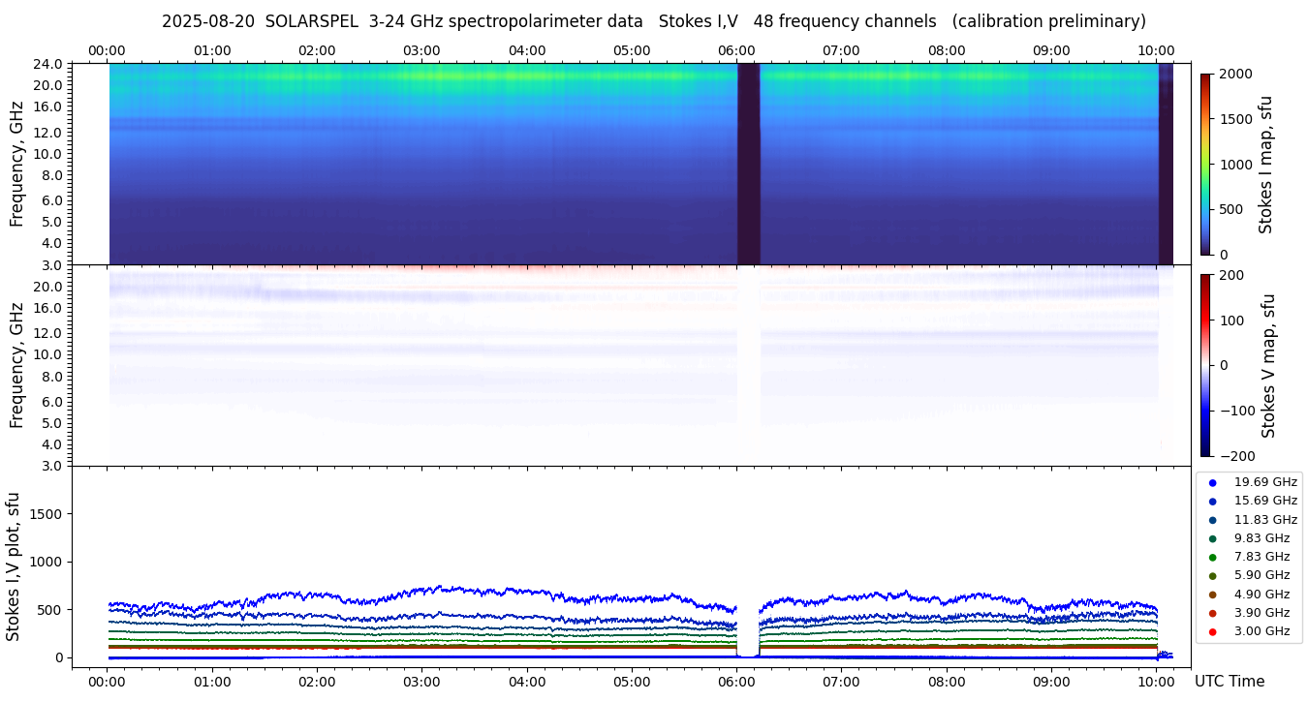Click the Stokes I map colorbar

[1205, 165]
